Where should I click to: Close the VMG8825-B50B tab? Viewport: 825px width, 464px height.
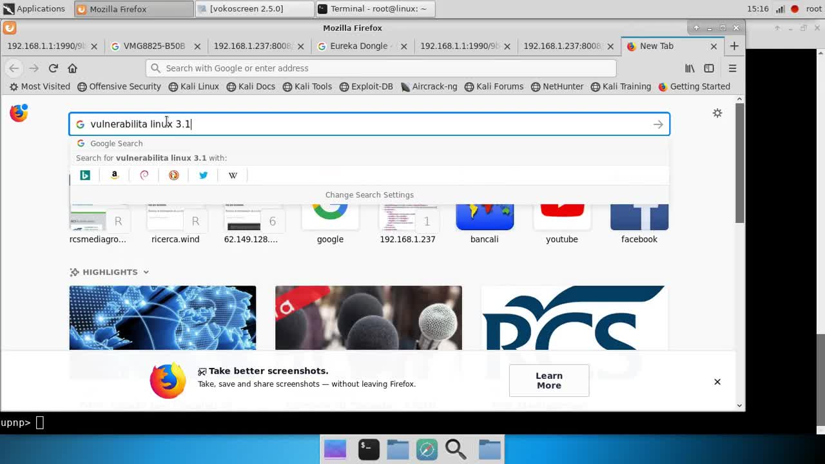(197, 46)
